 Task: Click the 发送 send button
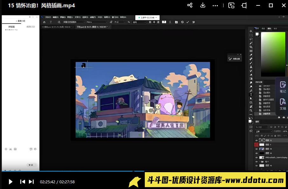[31, 165]
